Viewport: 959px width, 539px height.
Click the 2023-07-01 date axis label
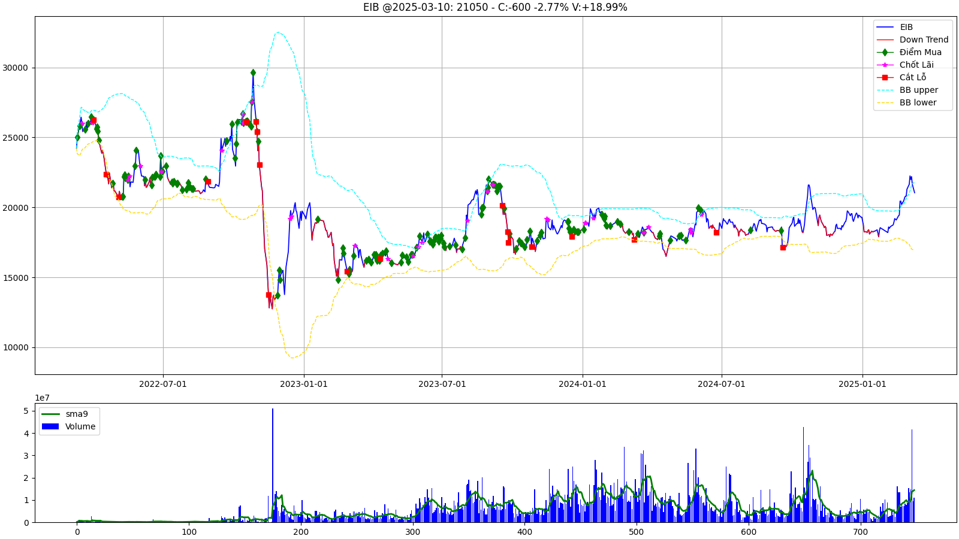pos(442,384)
